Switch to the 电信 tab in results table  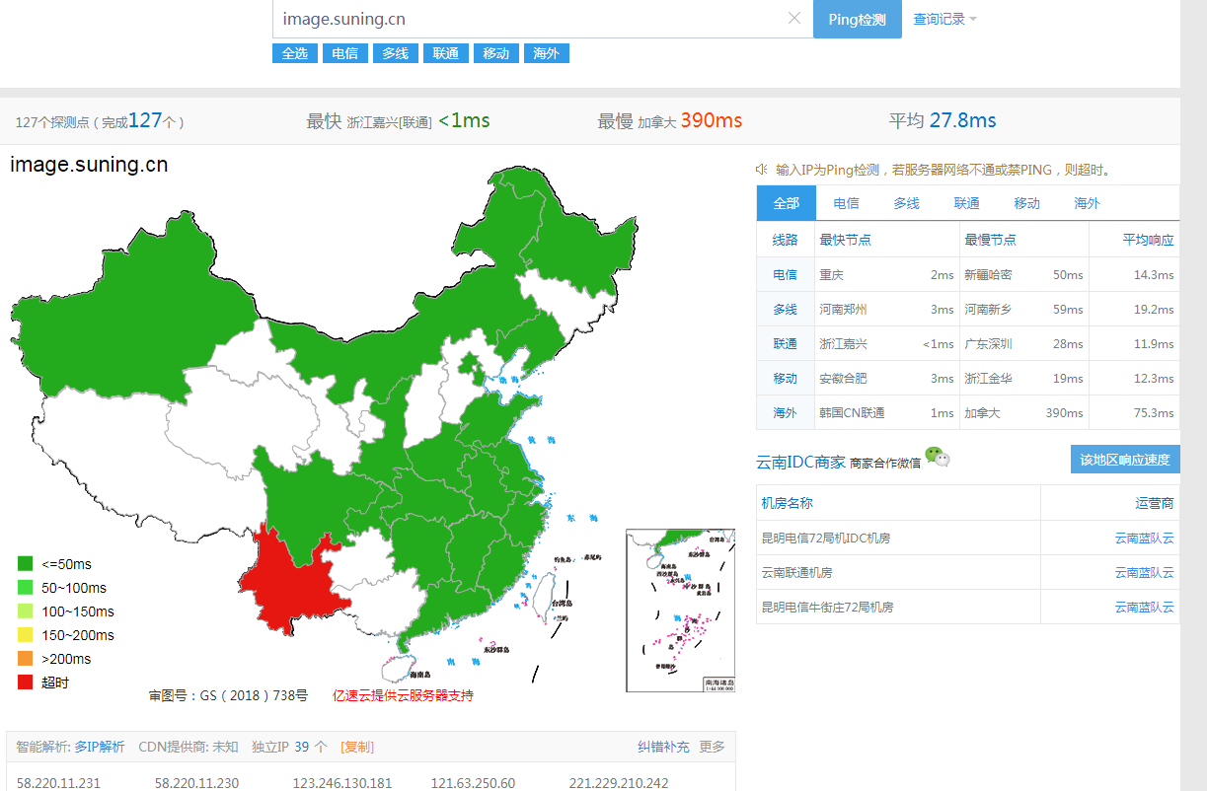click(x=846, y=203)
